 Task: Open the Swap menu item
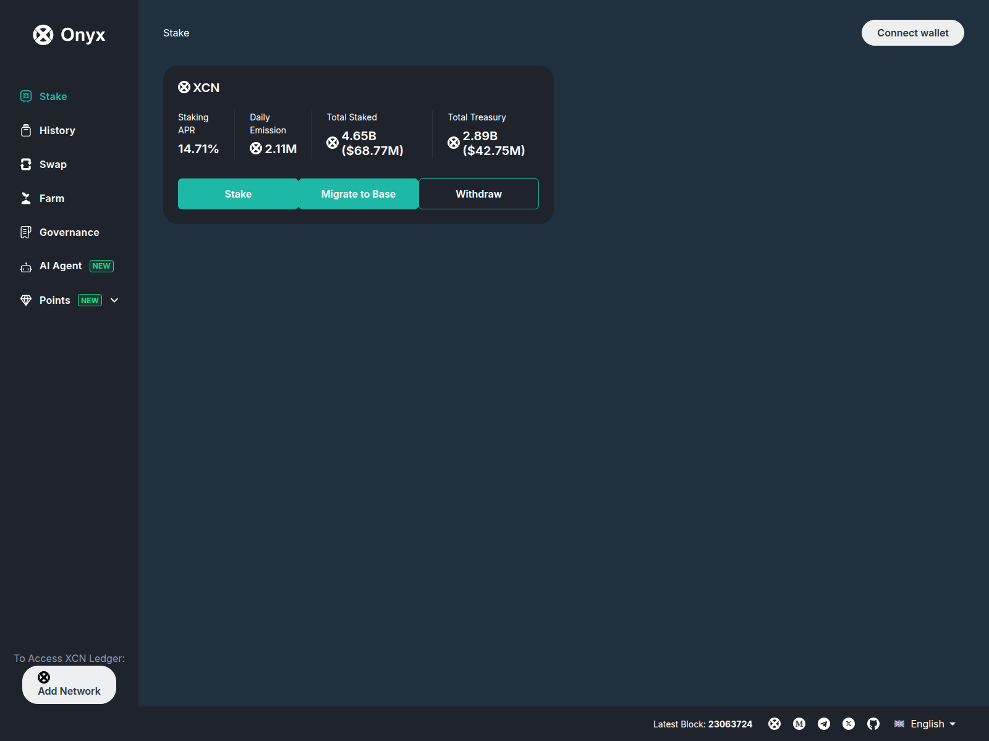coord(53,164)
